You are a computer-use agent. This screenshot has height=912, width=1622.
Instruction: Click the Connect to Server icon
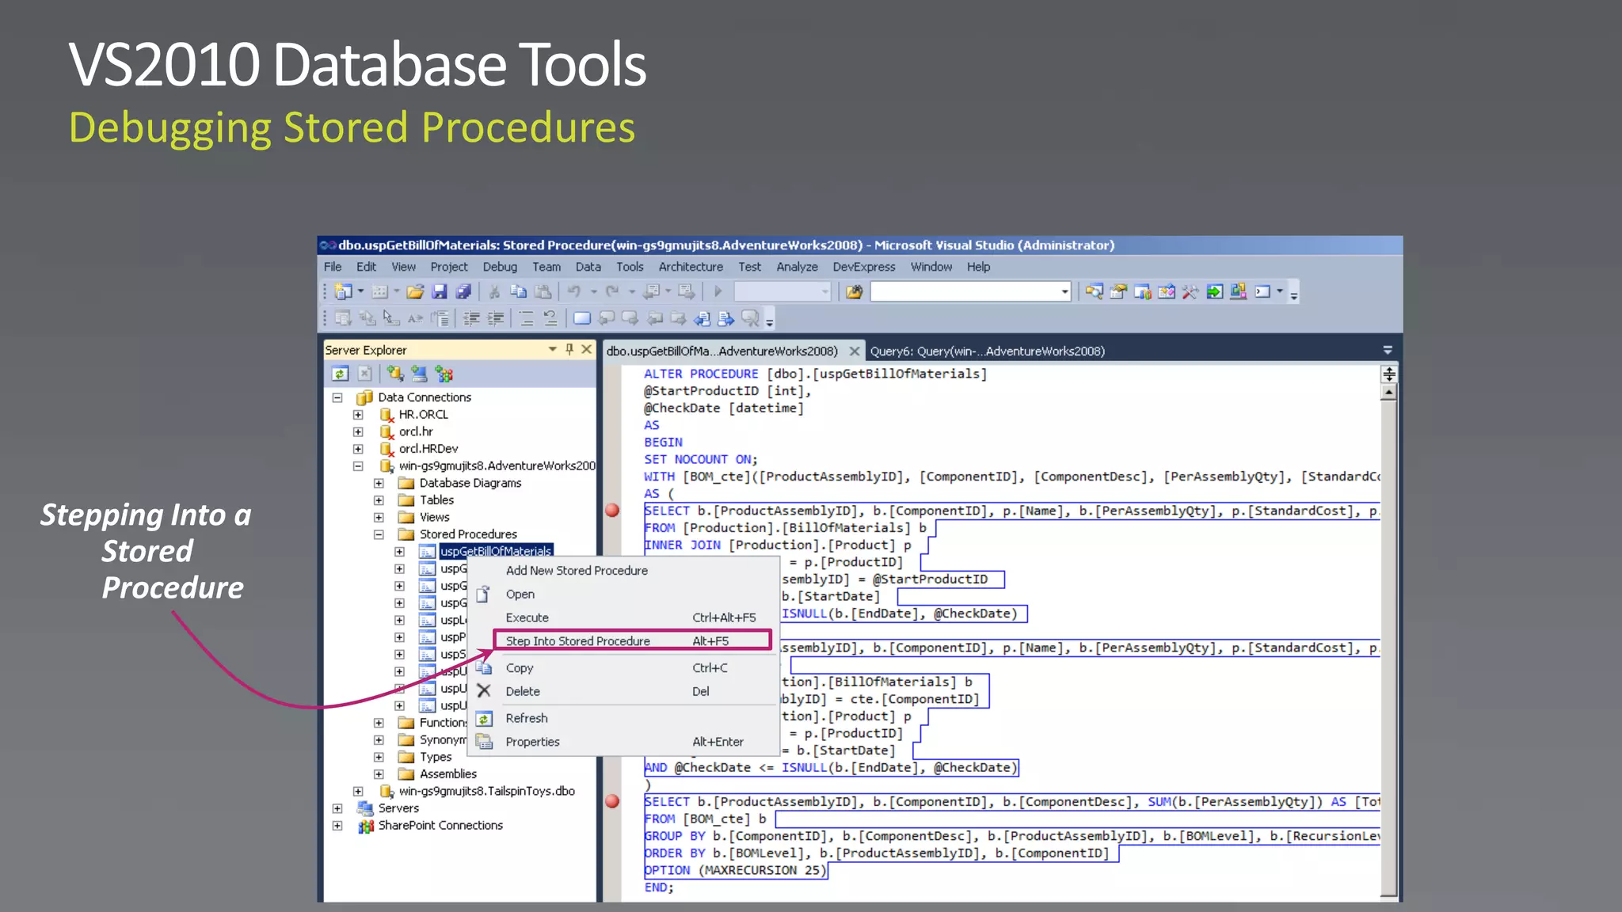tap(420, 374)
